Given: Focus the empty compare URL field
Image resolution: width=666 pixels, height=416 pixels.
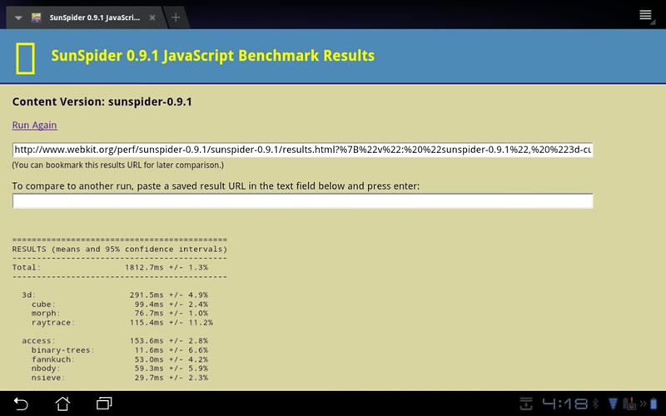Looking at the screenshot, I should 302,201.
